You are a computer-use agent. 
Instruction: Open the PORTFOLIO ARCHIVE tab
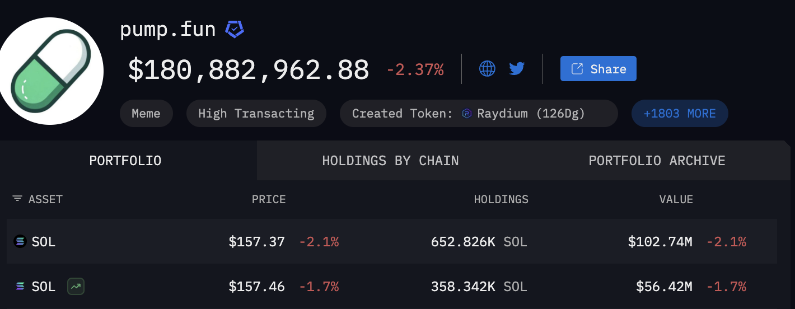point(657,161)
